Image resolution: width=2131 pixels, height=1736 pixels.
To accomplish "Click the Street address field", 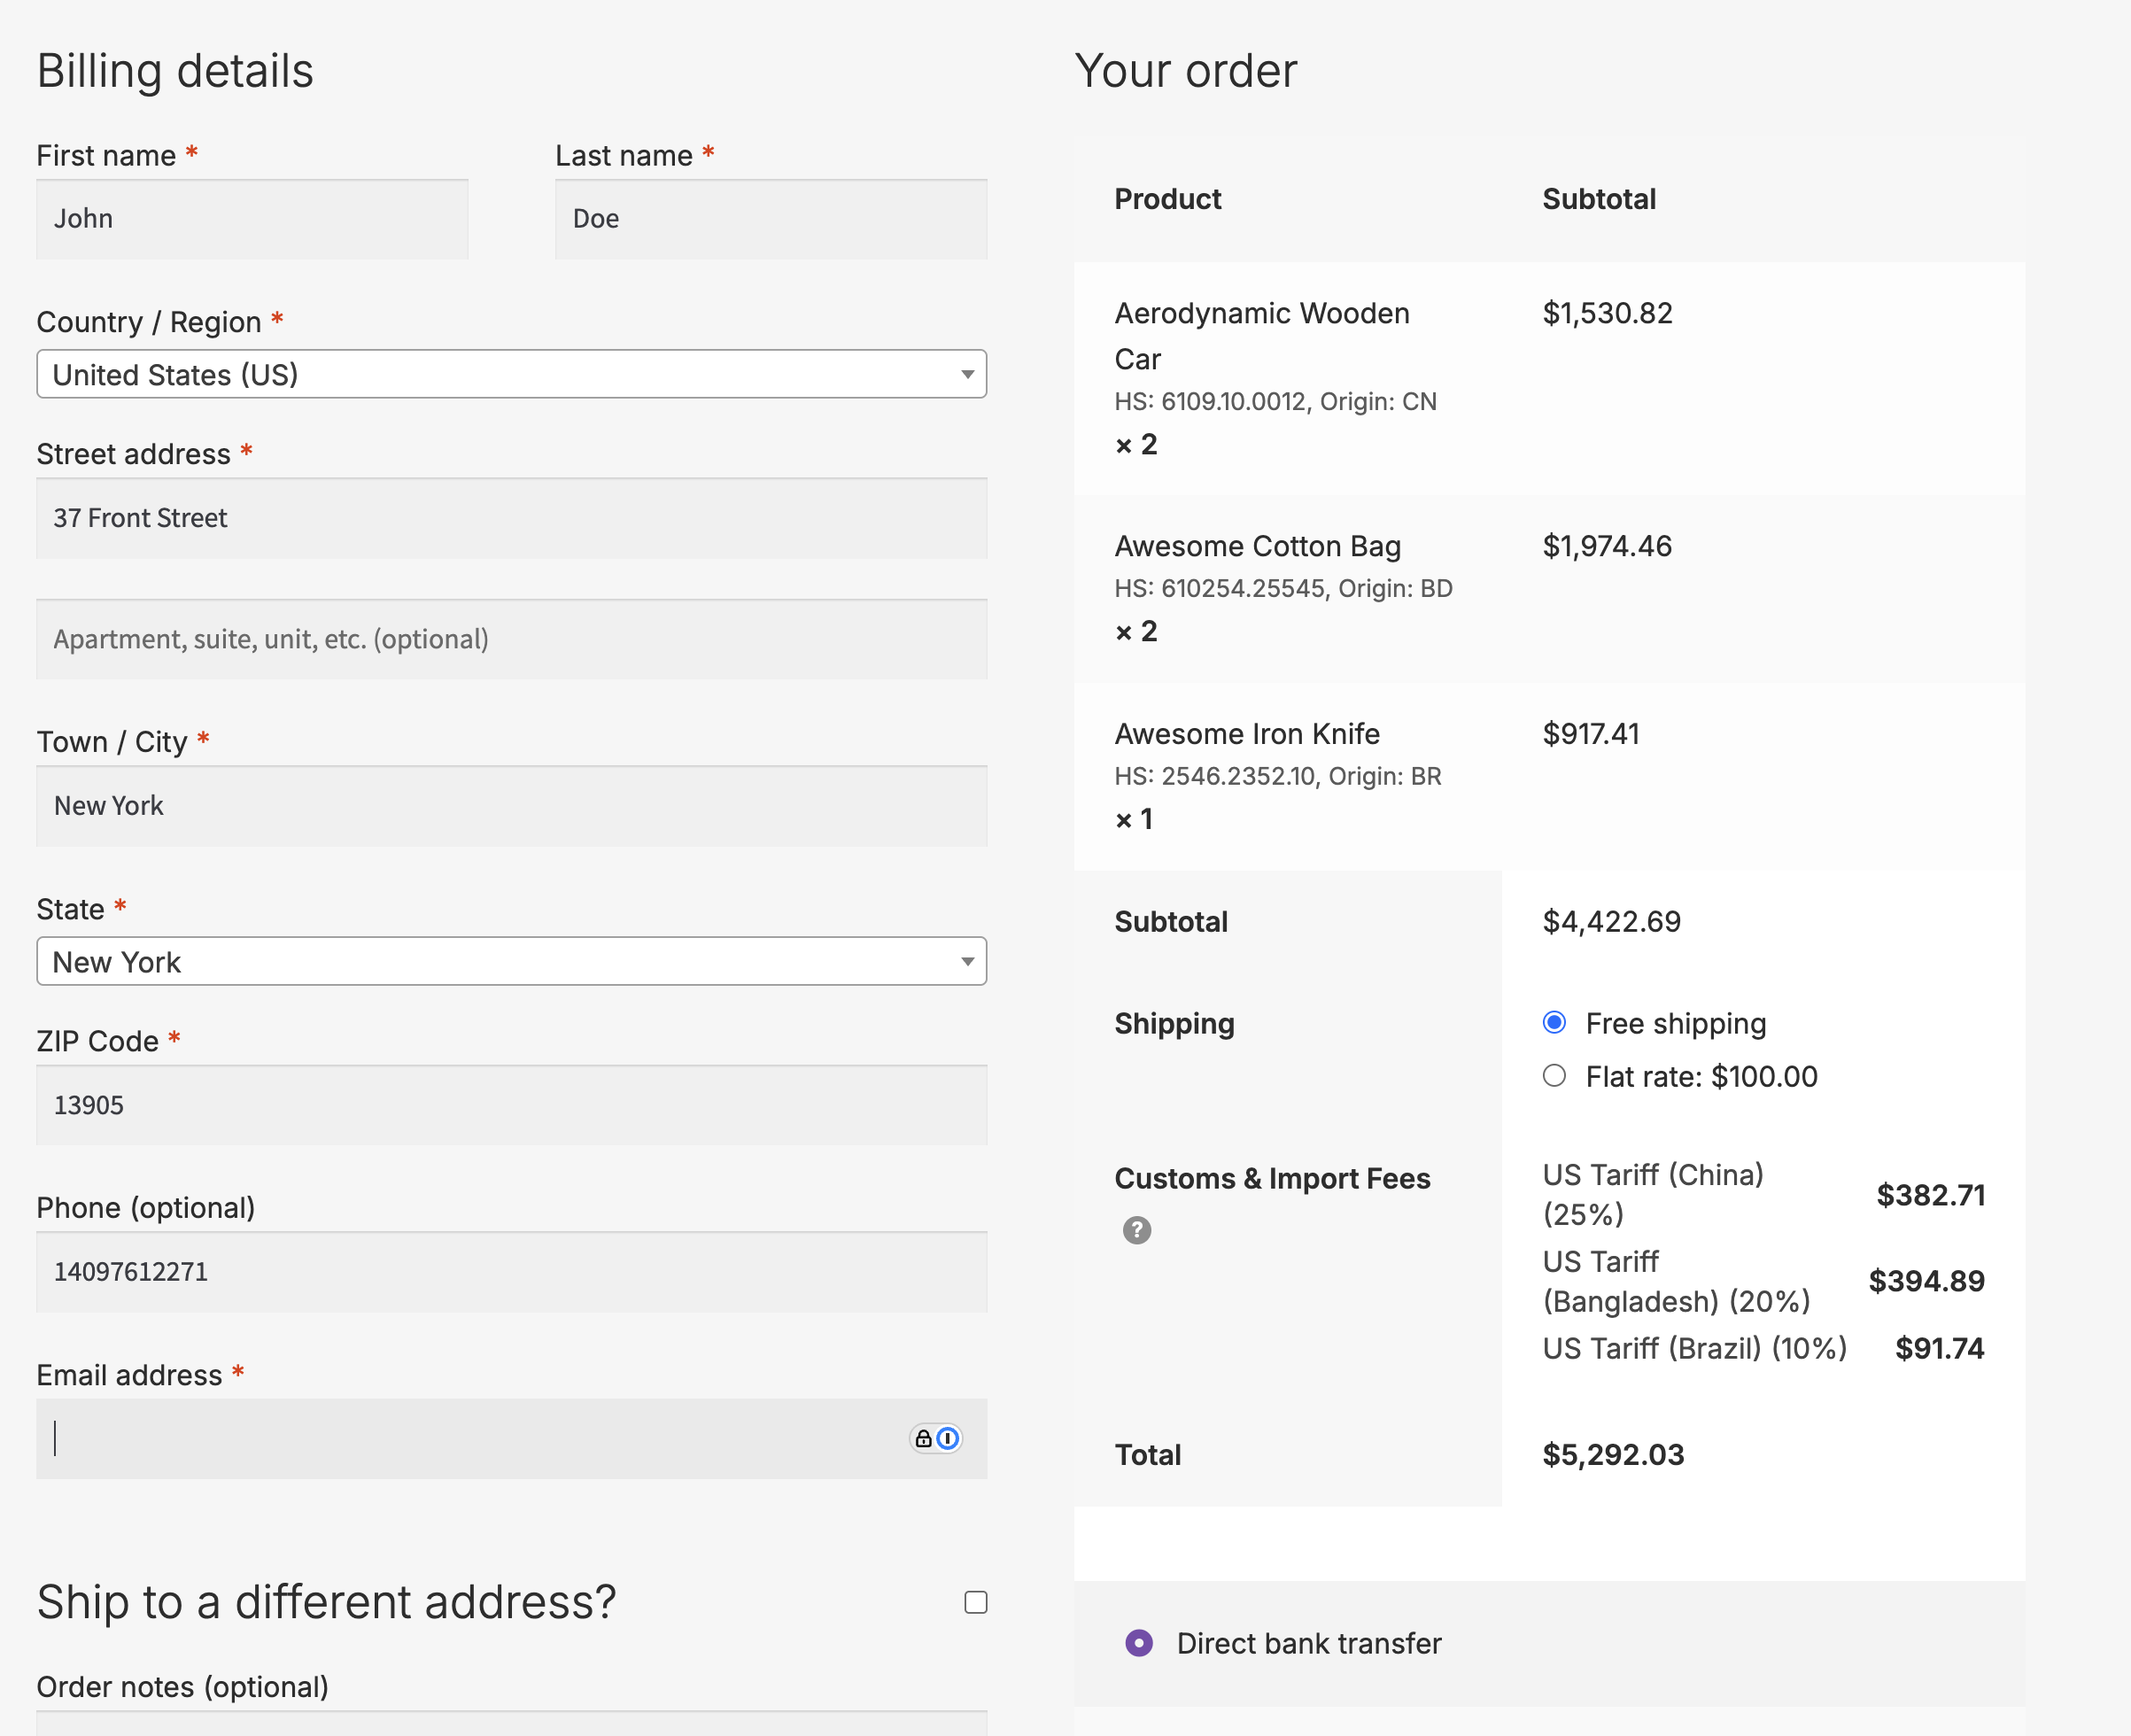I will click(x=511, y=518).
